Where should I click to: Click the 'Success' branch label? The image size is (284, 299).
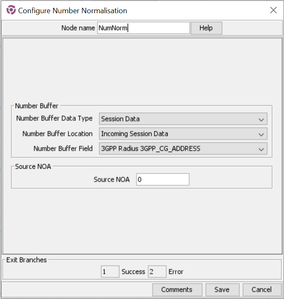(x=133, y=272)
